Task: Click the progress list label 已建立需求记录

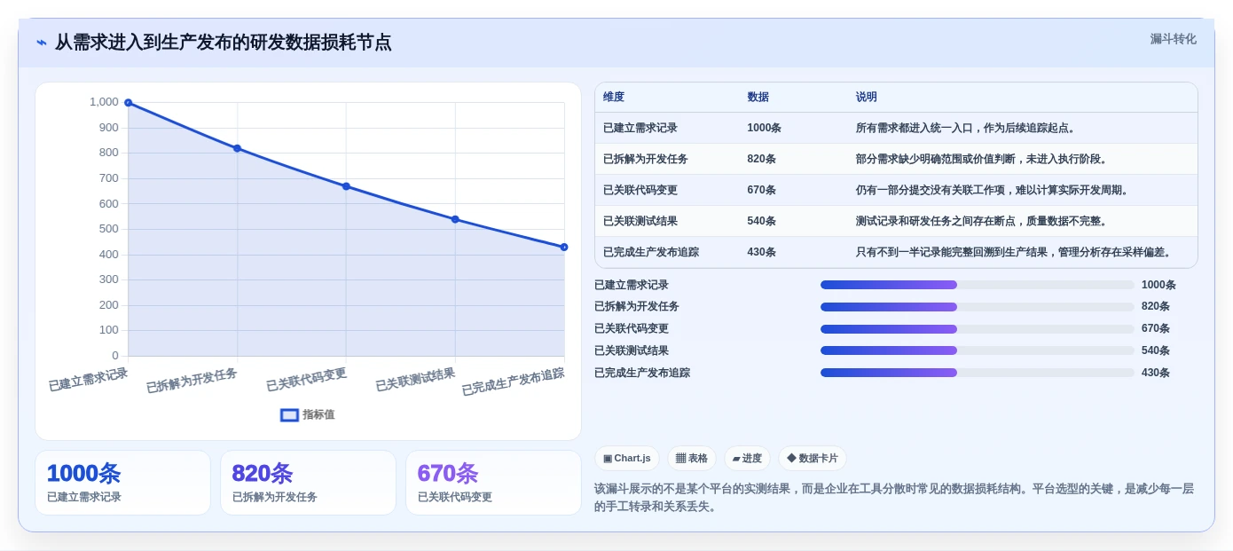Action: 632,285
